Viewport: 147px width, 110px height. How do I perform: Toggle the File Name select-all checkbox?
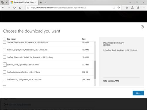coord(4,39)
